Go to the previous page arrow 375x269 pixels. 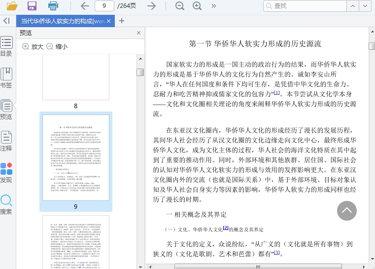tap(85, 6)
